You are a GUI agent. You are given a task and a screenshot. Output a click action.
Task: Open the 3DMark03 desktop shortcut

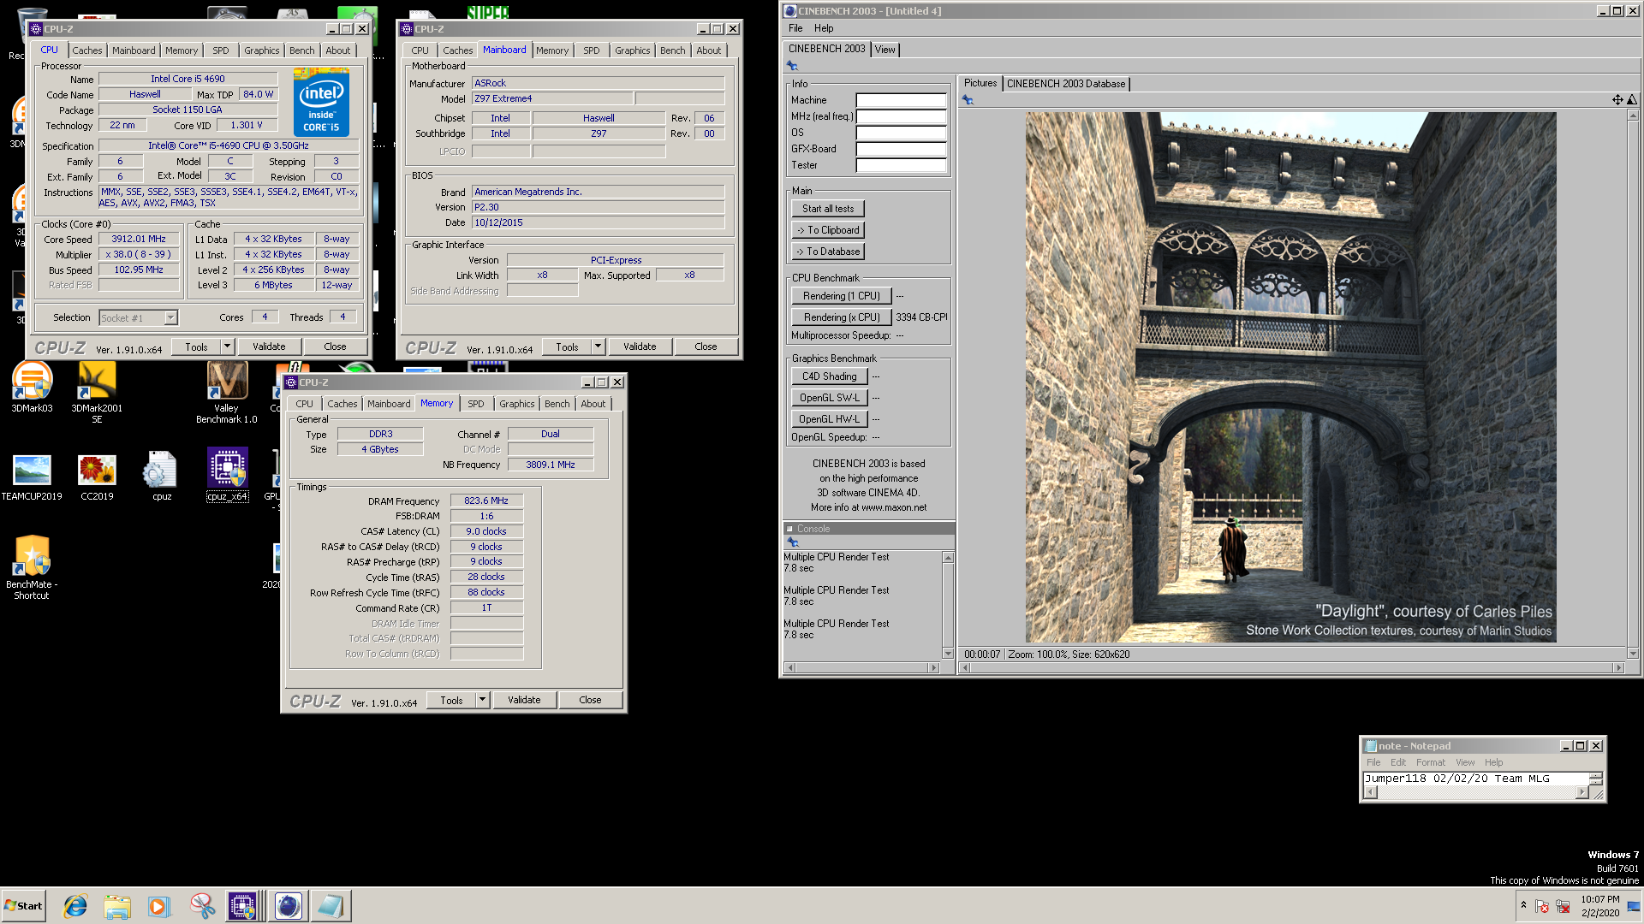click(32, 387)
